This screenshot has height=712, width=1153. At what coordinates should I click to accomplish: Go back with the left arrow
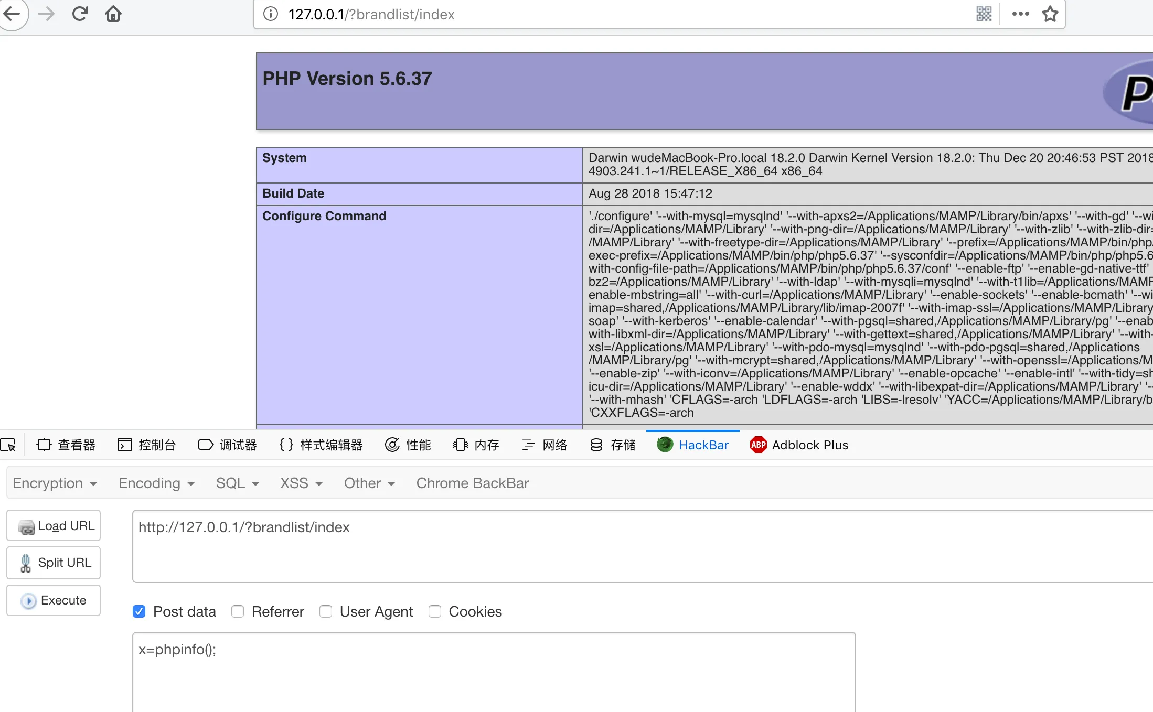tap(12, 14)
